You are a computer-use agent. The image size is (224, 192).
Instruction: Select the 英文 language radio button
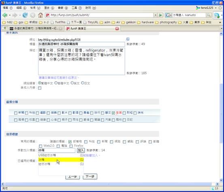point(72,83)
